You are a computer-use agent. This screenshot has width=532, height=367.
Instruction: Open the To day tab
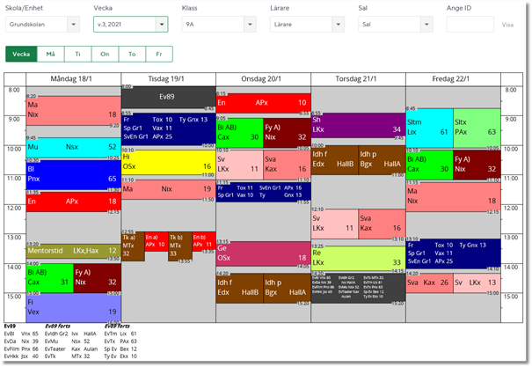click(x=132, y=55)
